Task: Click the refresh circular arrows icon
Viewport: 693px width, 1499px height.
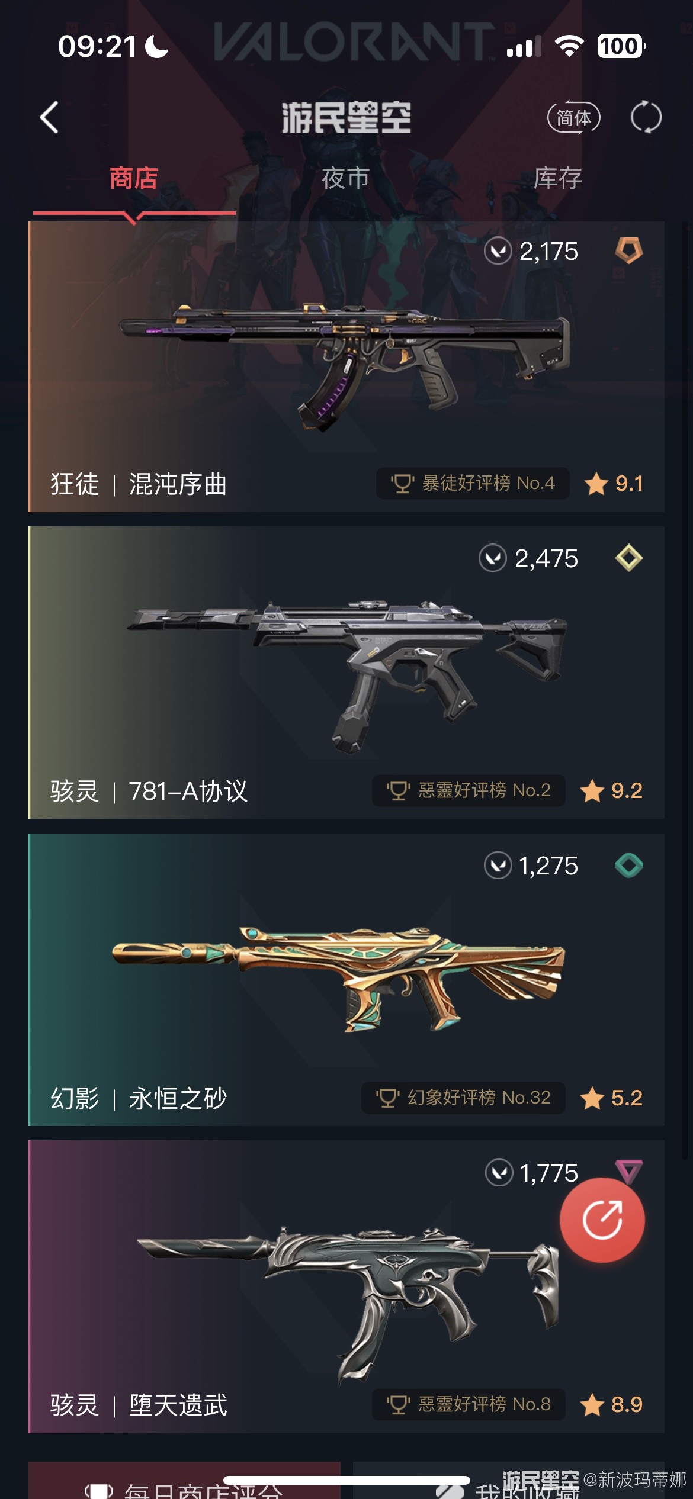Action: click(646, 117)
